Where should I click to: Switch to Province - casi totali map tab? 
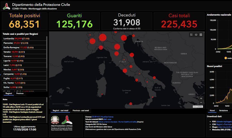click(x=81, y=111)
